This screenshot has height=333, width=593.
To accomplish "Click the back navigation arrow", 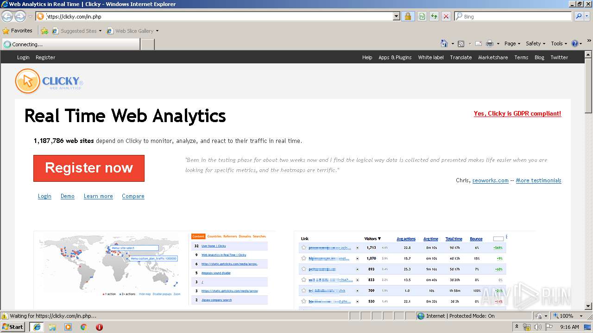I will [7, 17].
